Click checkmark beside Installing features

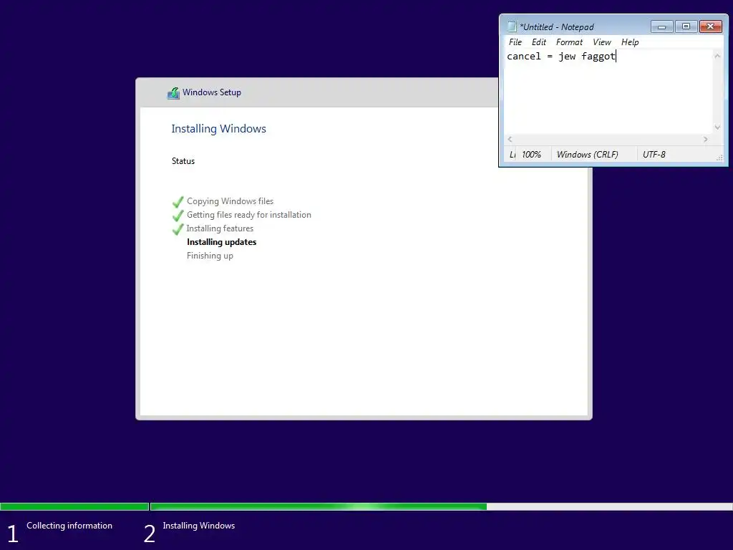click(x=178, y=229)
